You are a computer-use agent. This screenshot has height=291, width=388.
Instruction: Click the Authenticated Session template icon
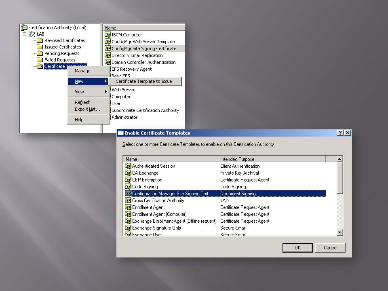(x=128, y=166)
